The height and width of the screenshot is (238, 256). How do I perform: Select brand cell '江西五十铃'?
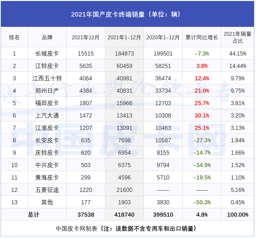[x=47, y=78]
